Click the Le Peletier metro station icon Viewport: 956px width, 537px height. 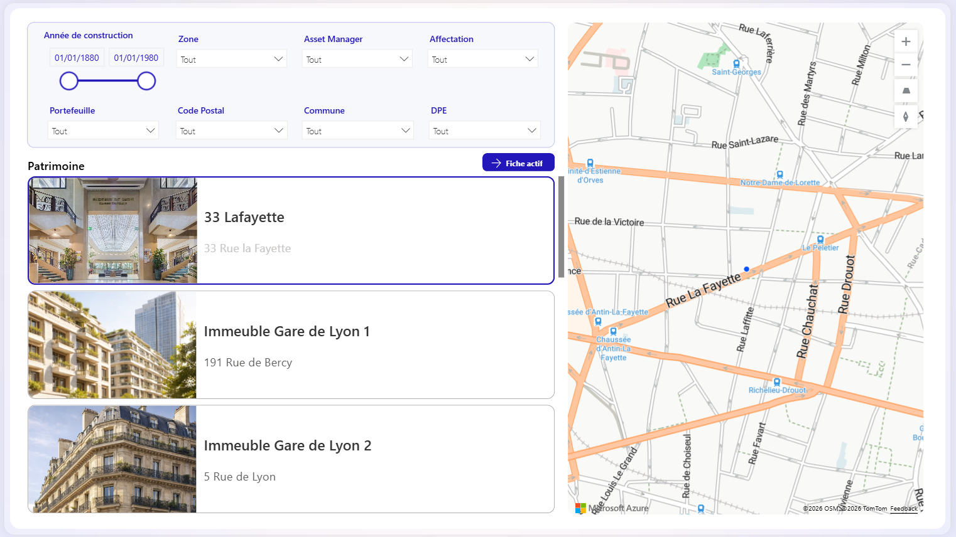pyautogui.click(x=820, y=240)
